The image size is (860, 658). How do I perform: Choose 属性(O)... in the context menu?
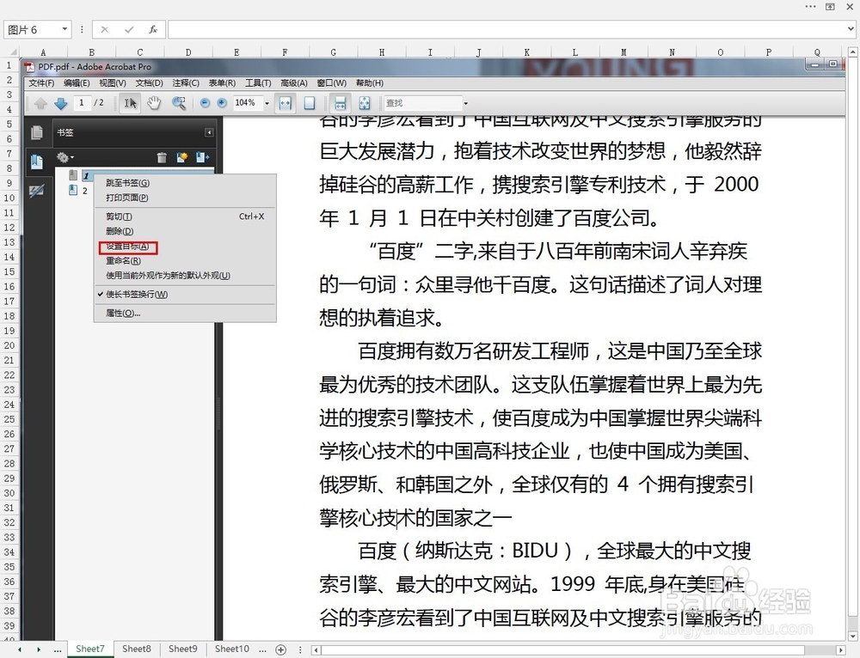point(123,314)
